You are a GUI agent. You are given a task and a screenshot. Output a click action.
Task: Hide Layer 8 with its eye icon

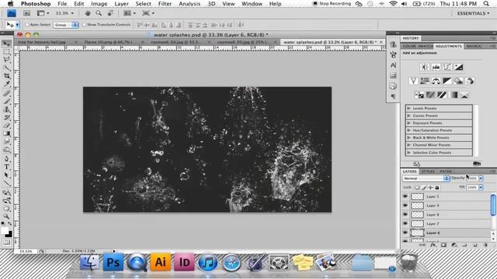405,215
